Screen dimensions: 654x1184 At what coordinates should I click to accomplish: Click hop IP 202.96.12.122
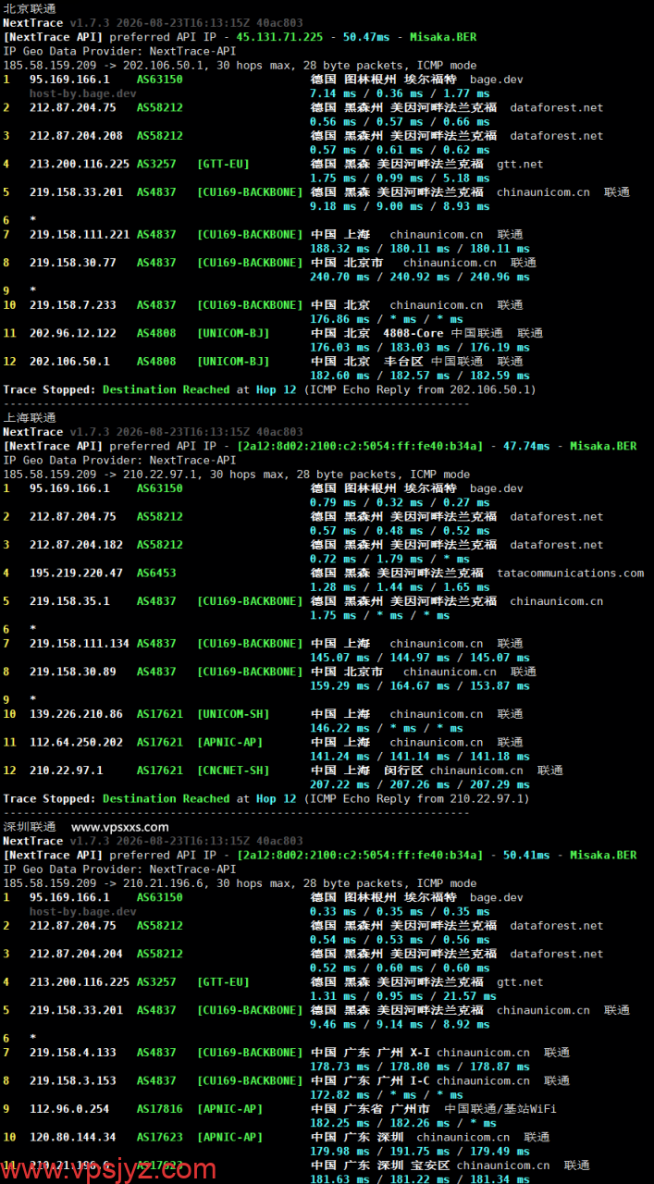pyautogui.click(x=73, y=333)
